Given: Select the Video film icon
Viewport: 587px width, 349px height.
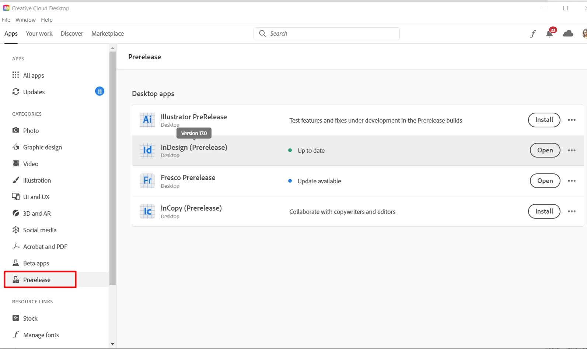Looking at the screenshot, I should [16, 163].
